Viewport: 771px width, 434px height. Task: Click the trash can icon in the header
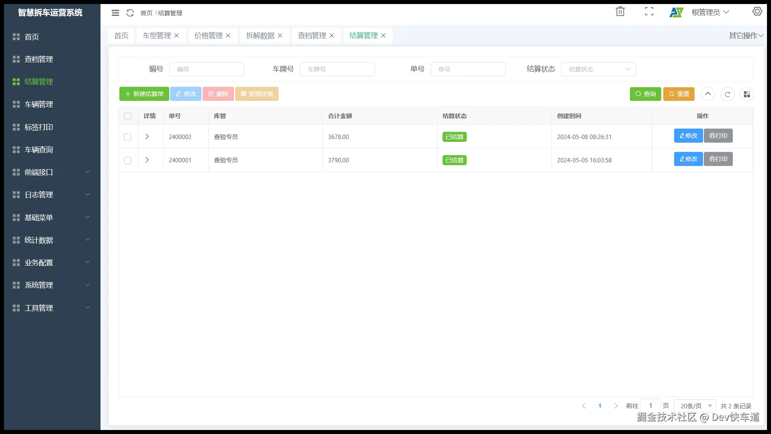[620, 12]
